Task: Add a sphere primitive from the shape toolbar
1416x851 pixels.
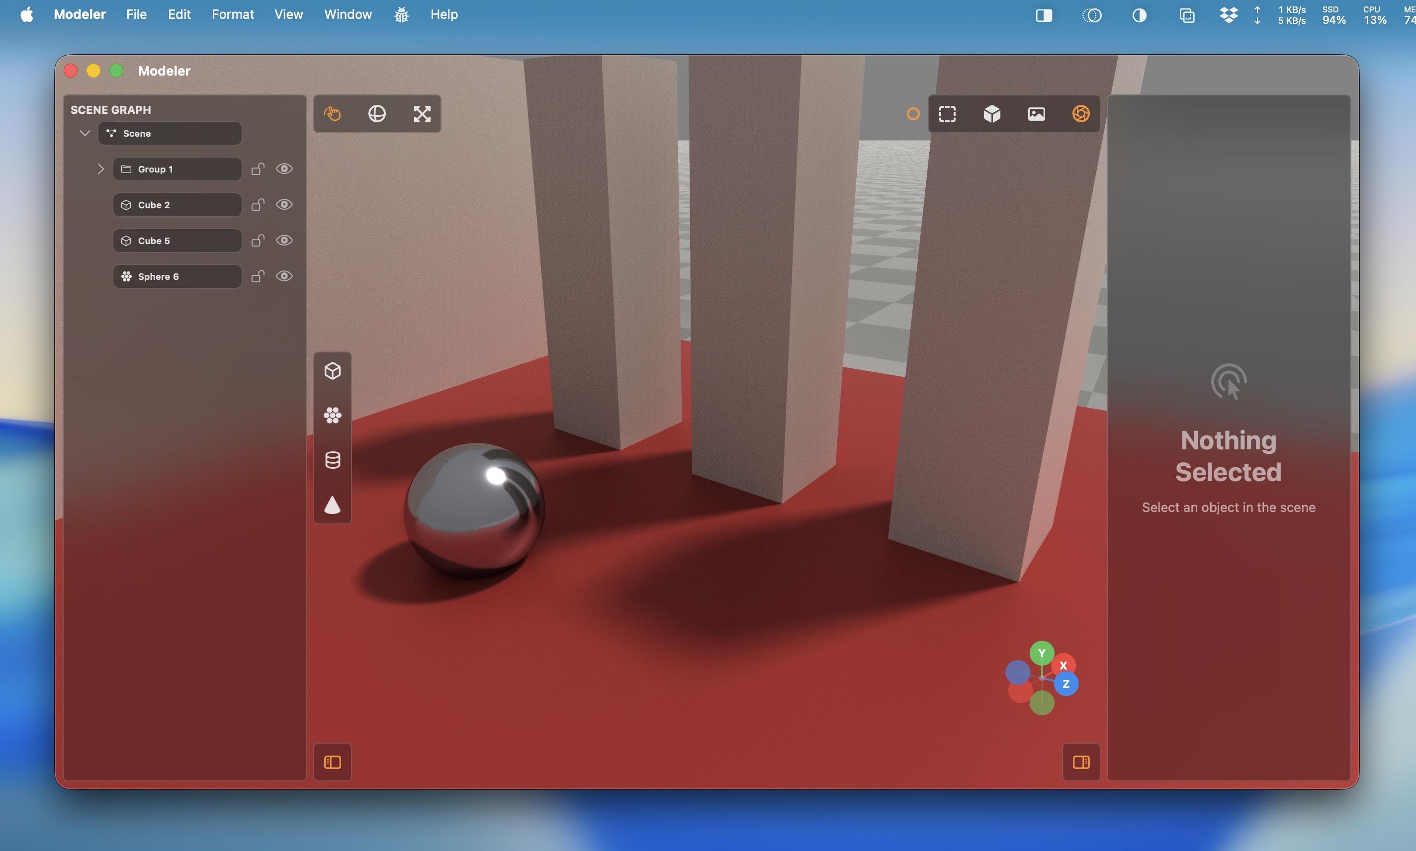Action: point(333,415)
